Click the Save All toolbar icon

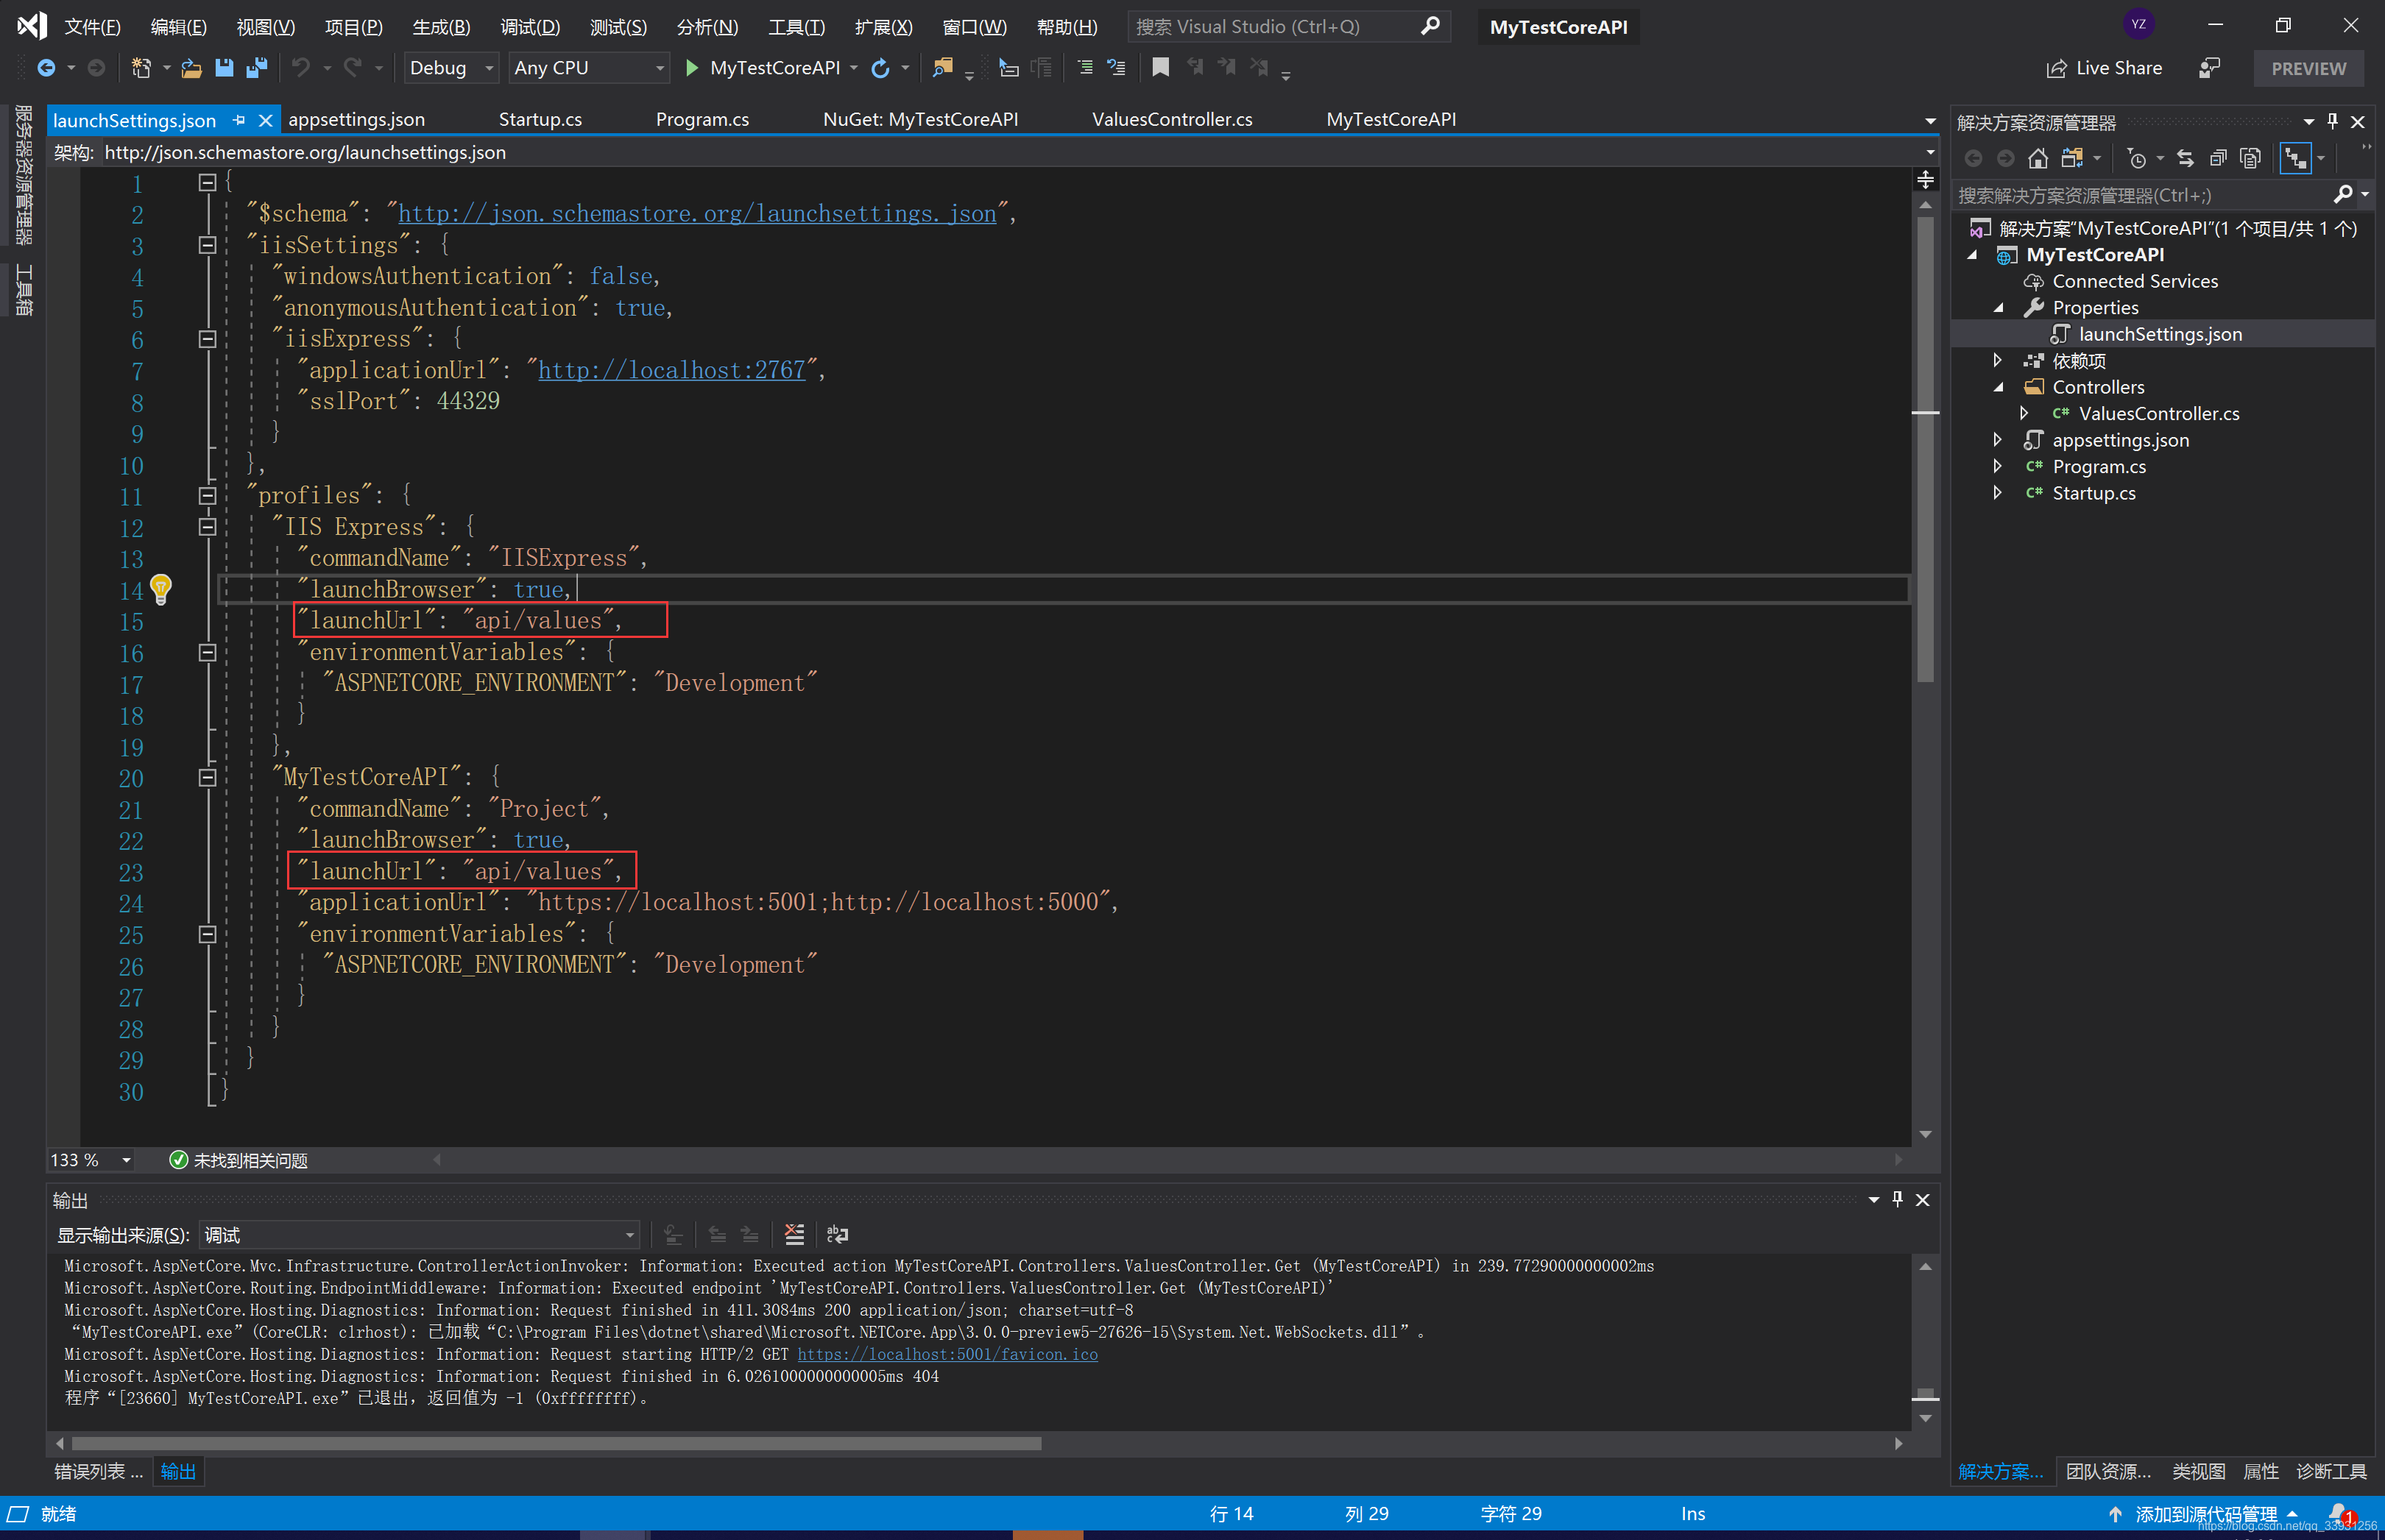pyautogui.click(x=256, y=68)
